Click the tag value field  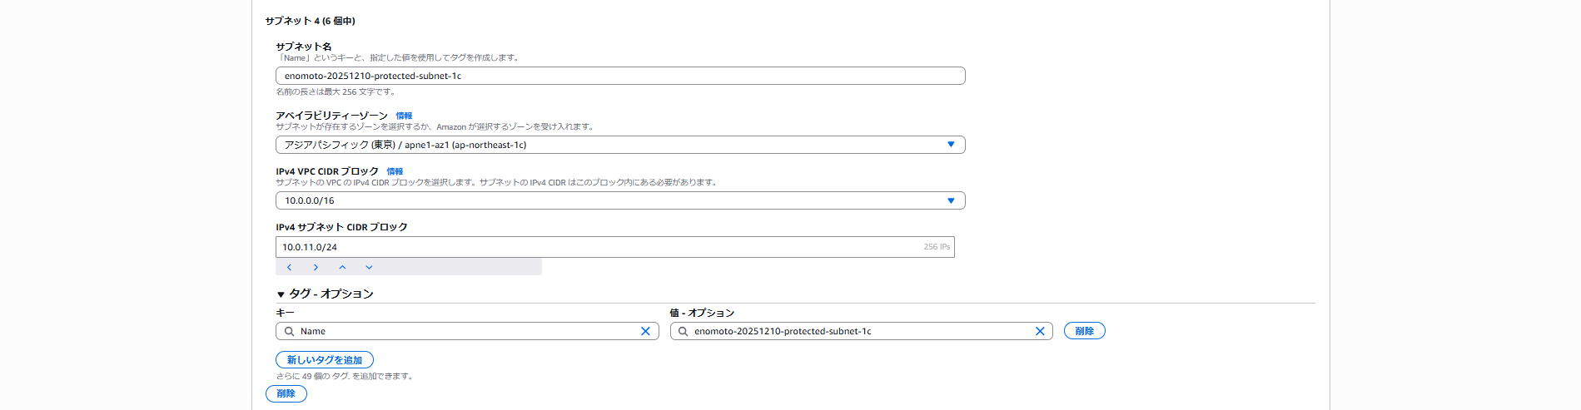pyautogui.click(x=861, y=331)
